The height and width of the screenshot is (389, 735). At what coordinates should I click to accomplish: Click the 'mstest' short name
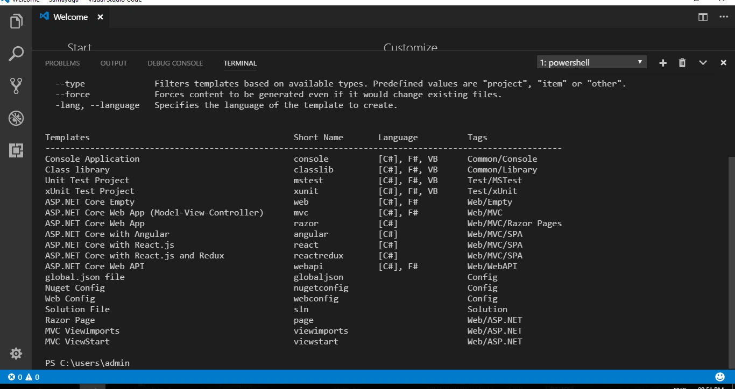click(308, 181)
